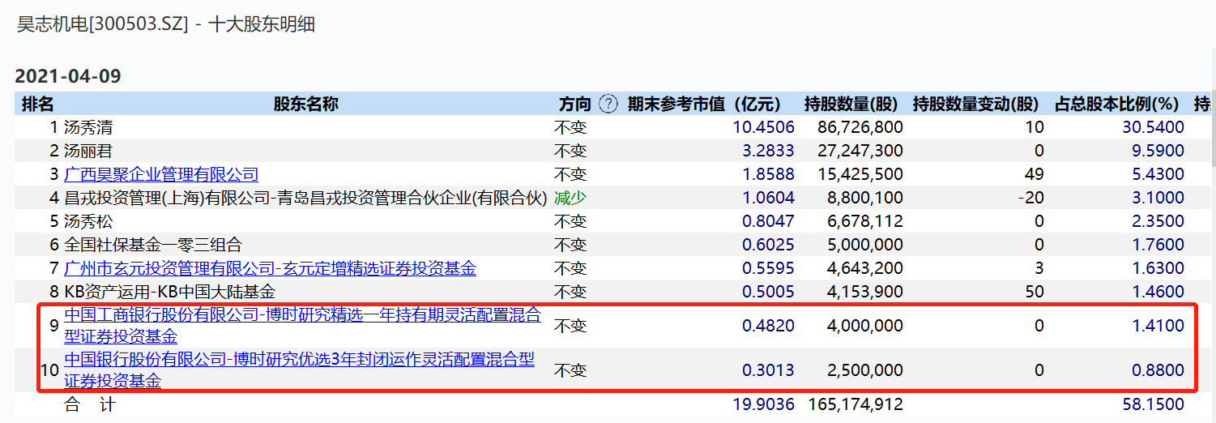Click the -20 share change value
The image size is (1216, 423).
[1031, 198]
